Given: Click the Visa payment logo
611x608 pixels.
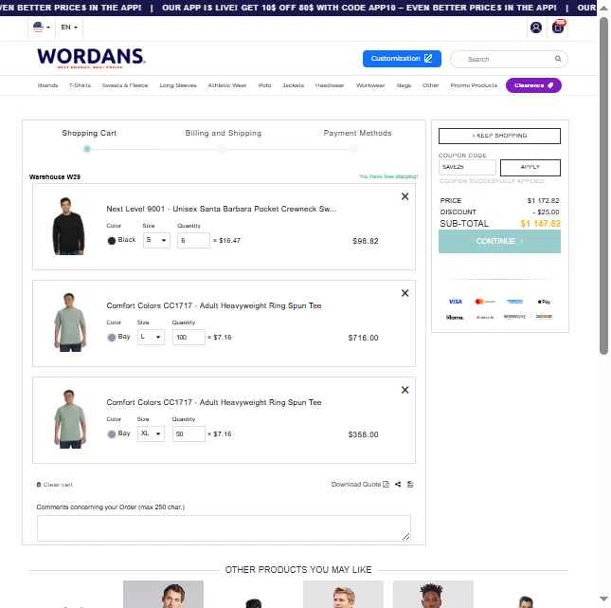Looking at the screenshot, I should point(455,302).
